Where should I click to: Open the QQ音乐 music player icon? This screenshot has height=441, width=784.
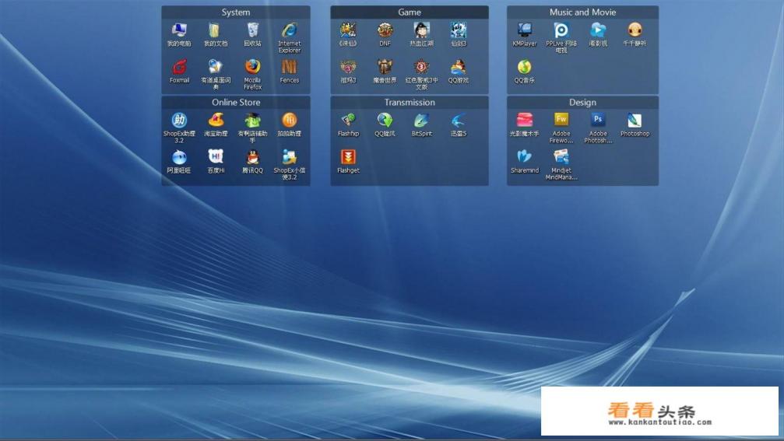coord(525,68)
